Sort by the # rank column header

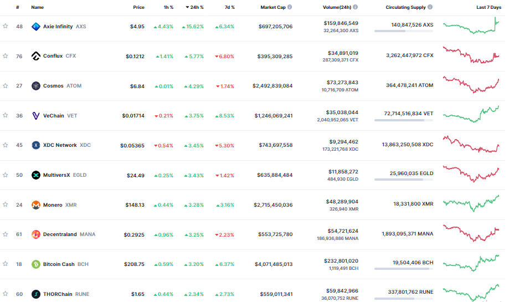[18, 7]
